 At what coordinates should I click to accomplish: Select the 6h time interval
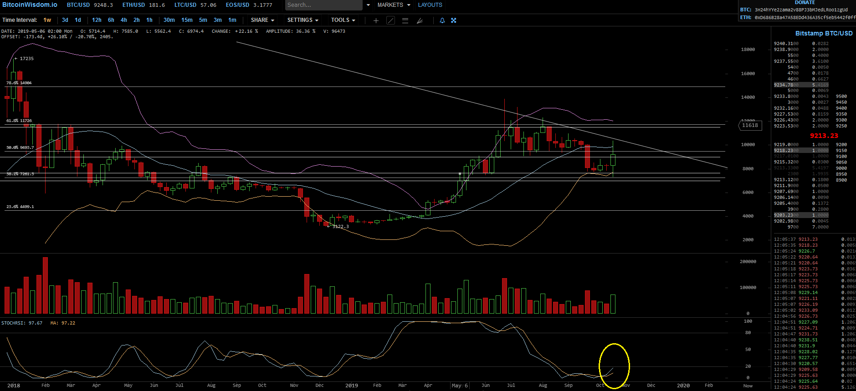(x=111, y=20)
